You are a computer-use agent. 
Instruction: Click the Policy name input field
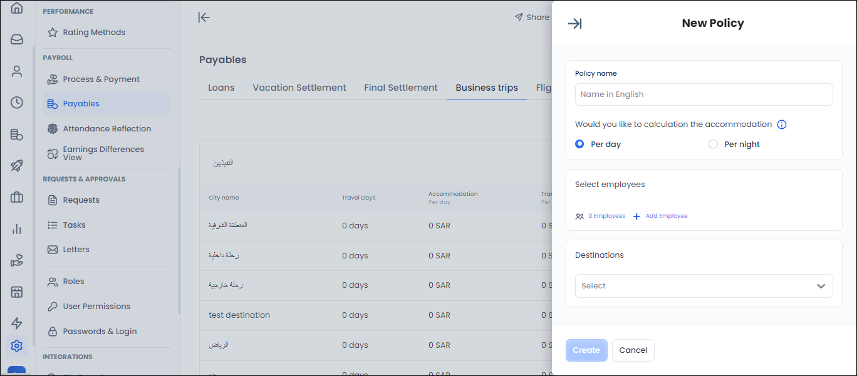(704, 94)
